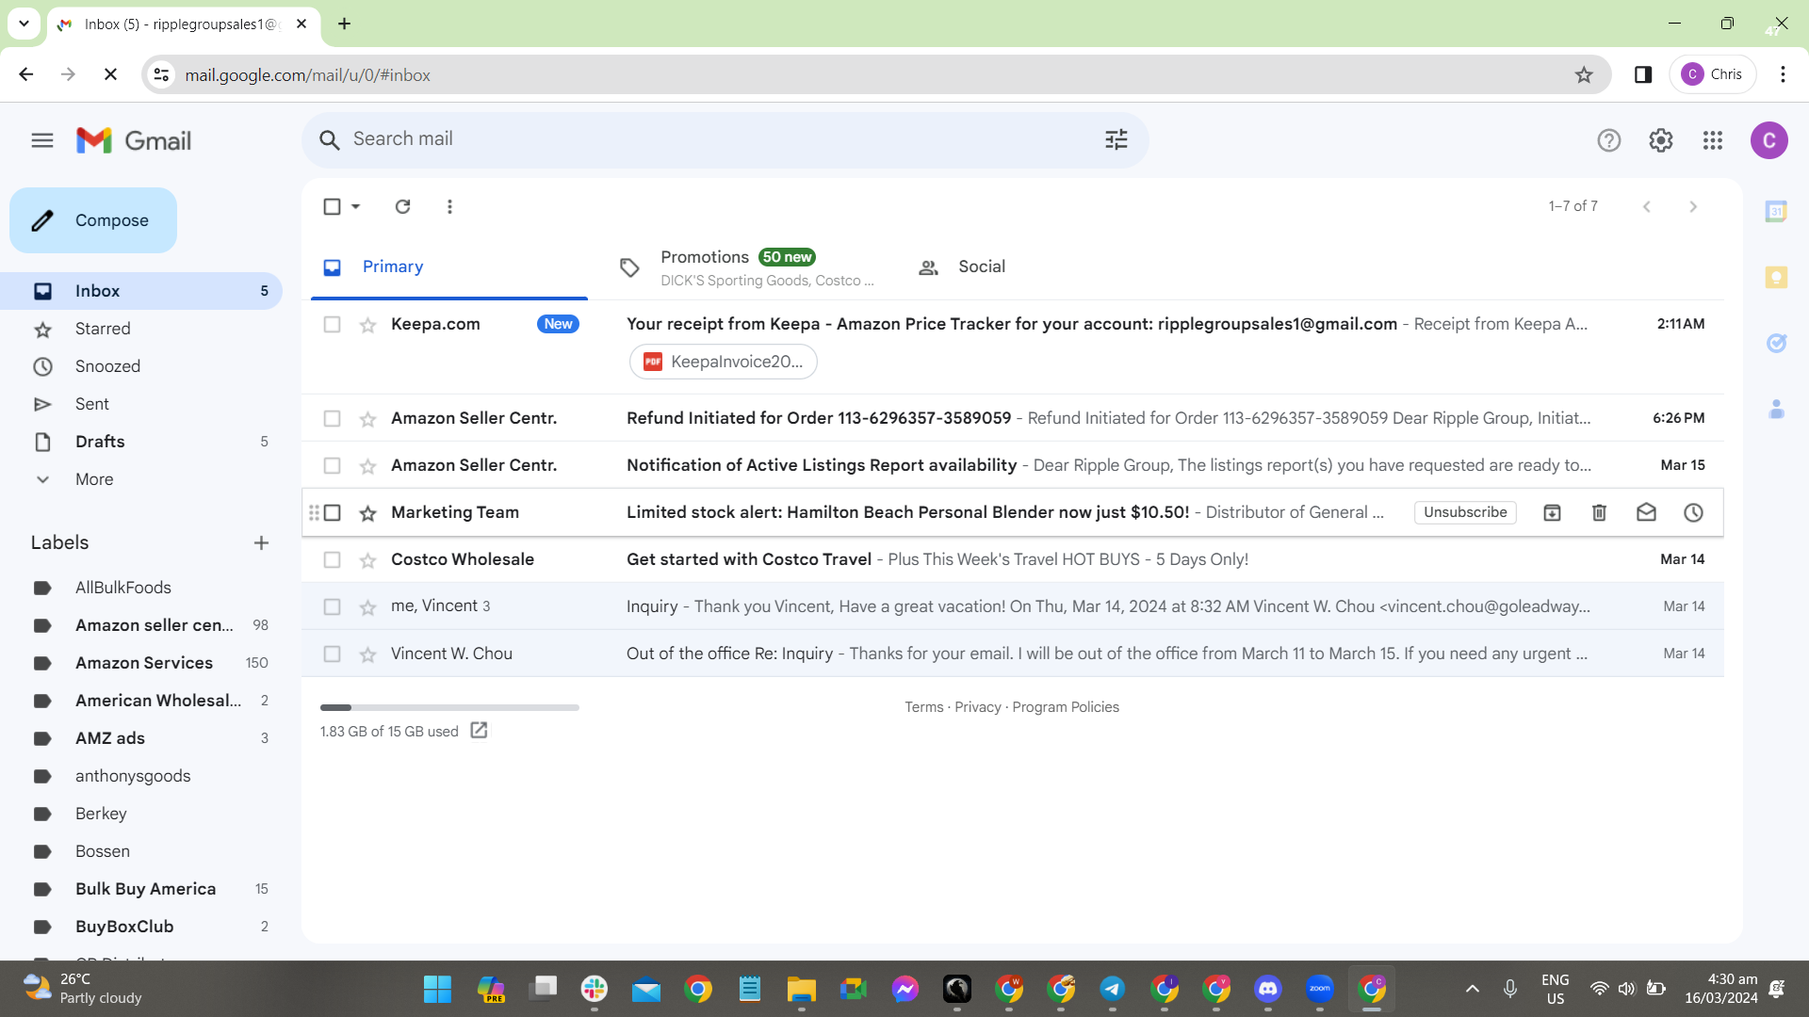This screenshot has width=1809, height=1017.
Task: Snooze the Marketing Team email
Action: [x=1693, y=512]
